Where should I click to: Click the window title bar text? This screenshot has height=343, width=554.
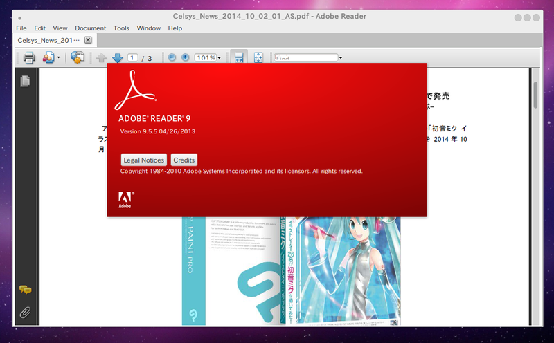[x=269, y=16]
